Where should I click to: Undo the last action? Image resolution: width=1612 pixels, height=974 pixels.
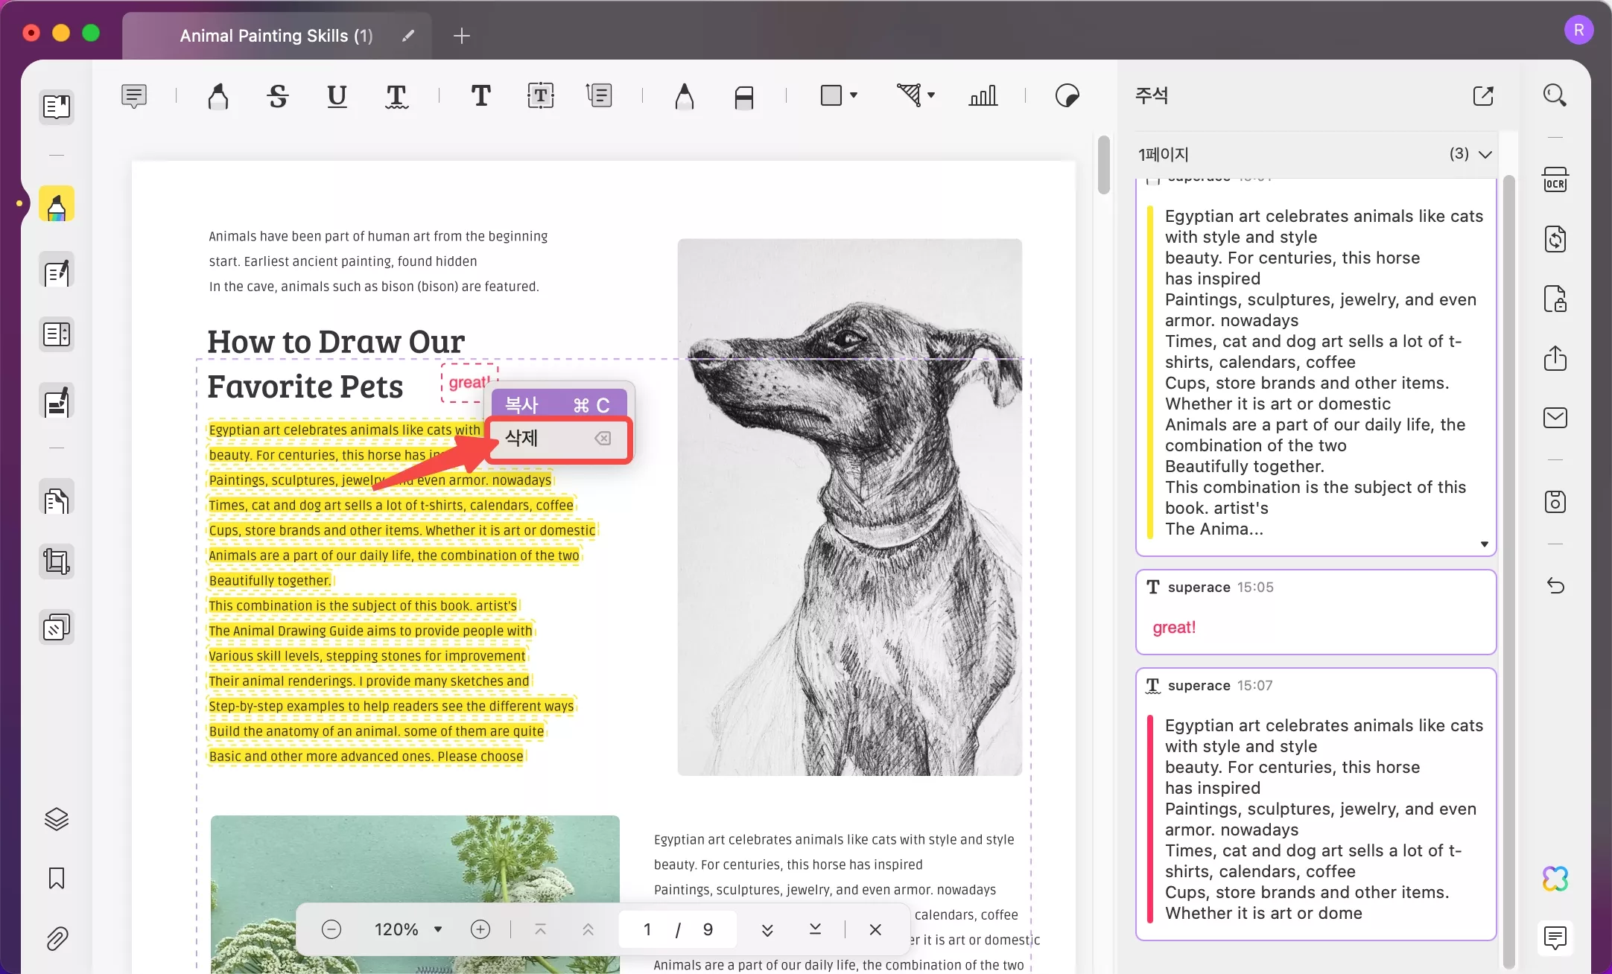click(1555, 586)
